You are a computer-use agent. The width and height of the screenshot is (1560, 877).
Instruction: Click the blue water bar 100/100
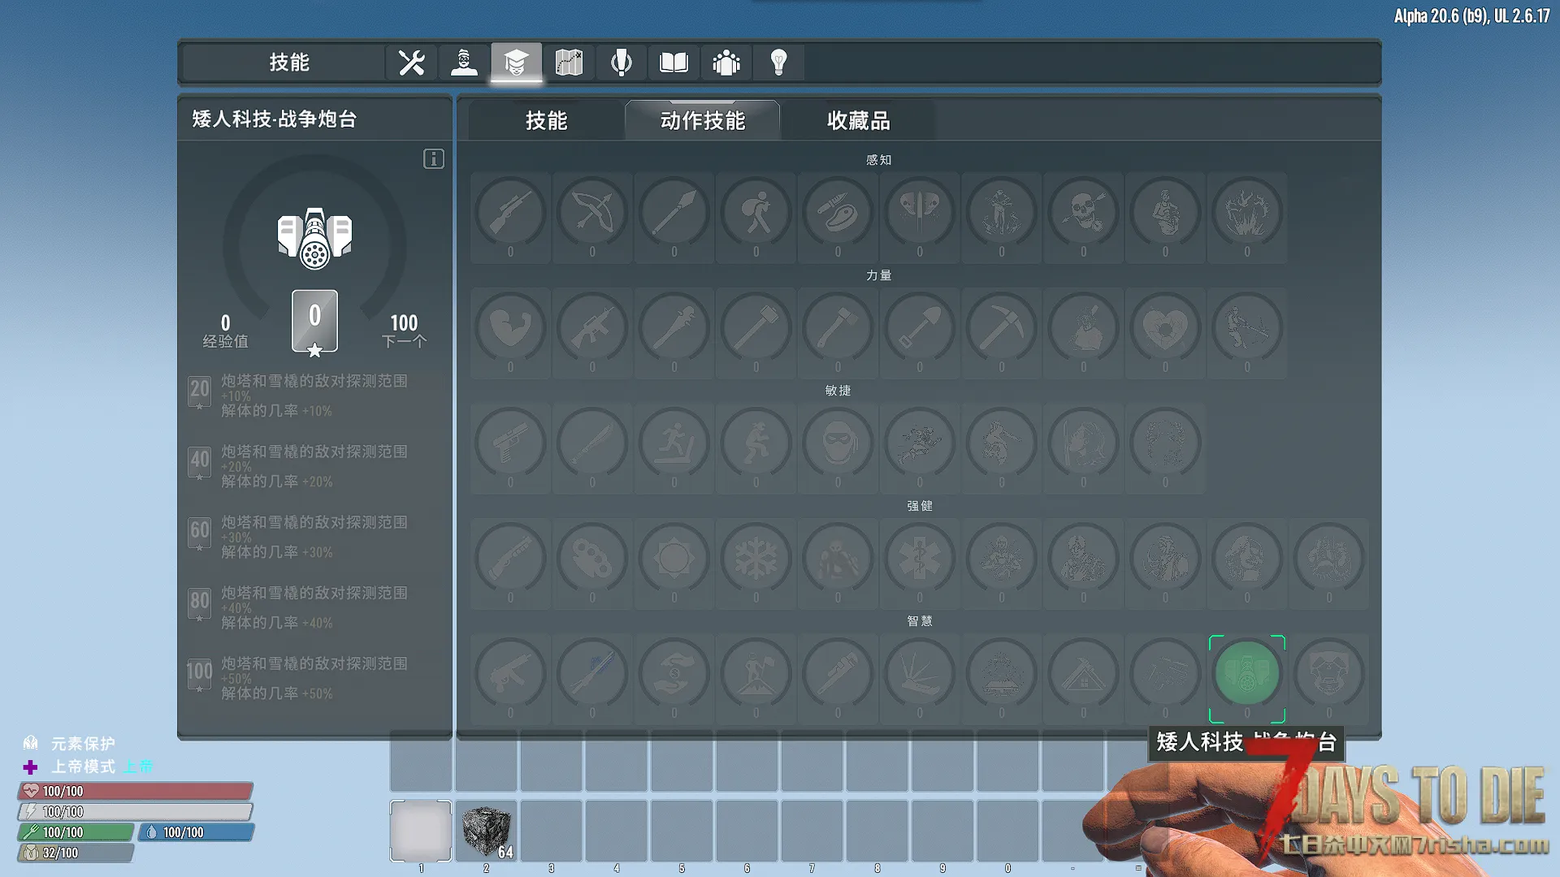coord(196,832)
